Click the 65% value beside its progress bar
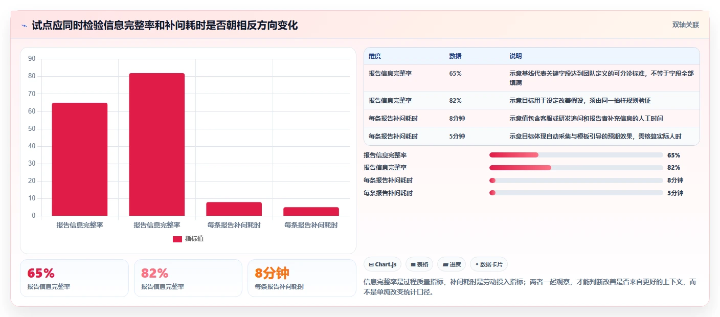 673,155
